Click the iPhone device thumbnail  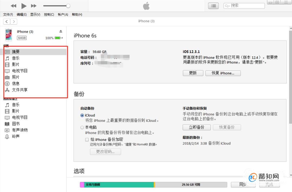[9, 35]
